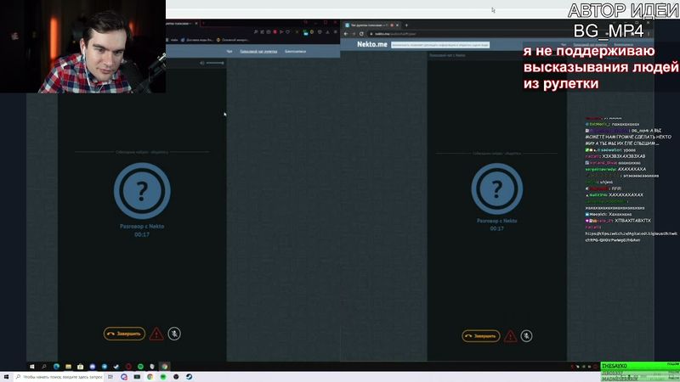This screenshot has height=382, width=680.
Task: Mute microphone in the left Nekto chat
Action: point(174,334)
